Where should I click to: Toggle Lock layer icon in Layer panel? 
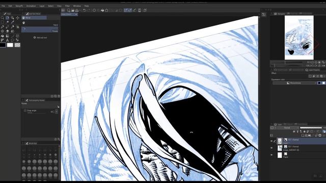pos(305,132)
